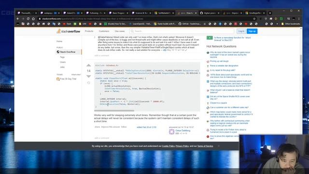
Task: Open the 'Faster builds with P...' bookmark
Action: (165, 24)
